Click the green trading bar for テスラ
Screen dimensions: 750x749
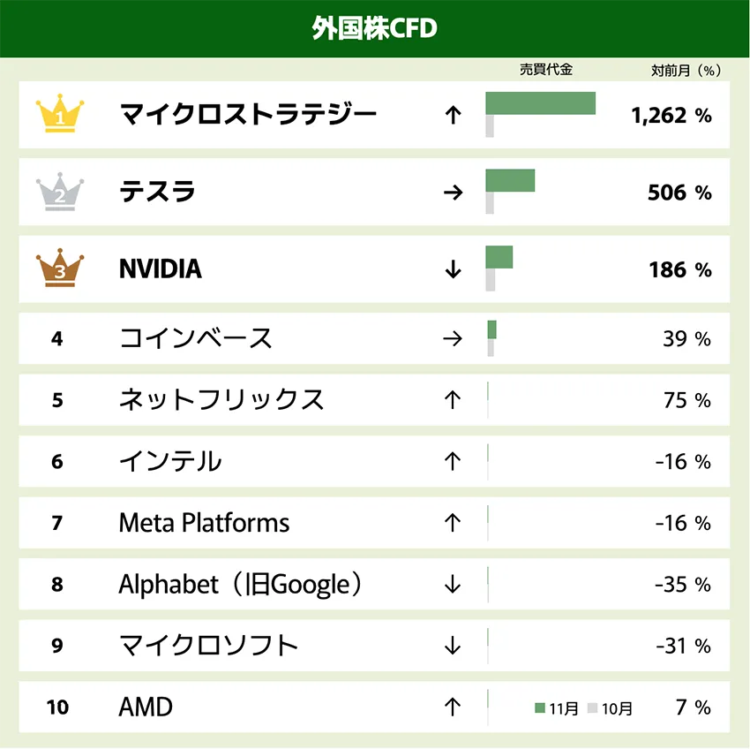tap(510, 180)
